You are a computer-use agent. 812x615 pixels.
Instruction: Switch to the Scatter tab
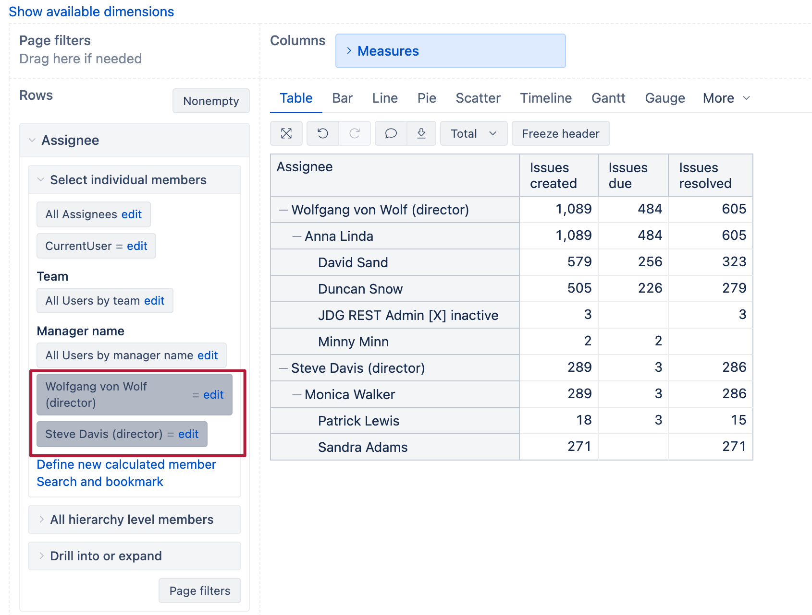click(478, 98)
